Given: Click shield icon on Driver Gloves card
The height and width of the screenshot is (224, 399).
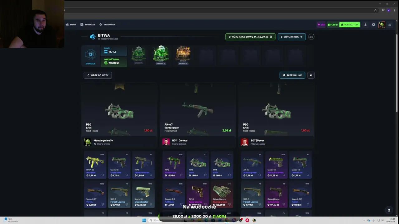Looking at the screenshot, I should pyautogui.click(x=229, y=204).
